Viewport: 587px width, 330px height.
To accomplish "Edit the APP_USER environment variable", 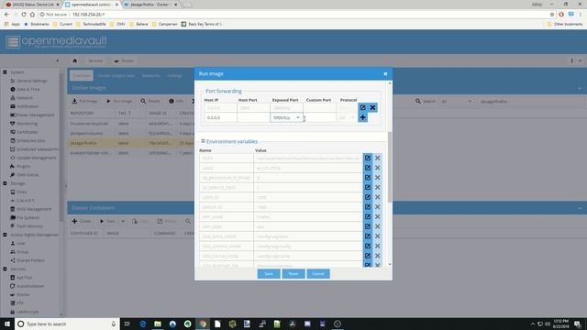I will click(368, 226).
